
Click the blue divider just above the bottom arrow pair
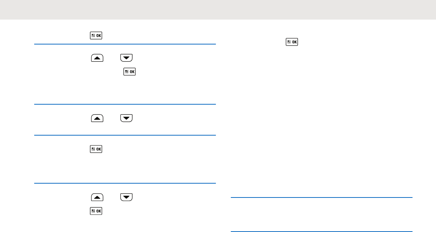point(125,183)
